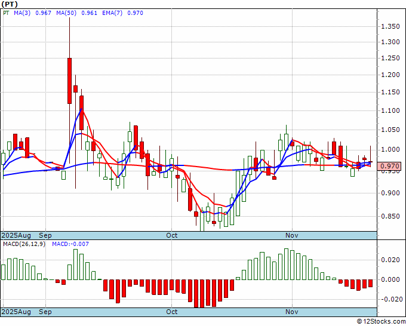Click the MACD:-0.007 value
The height and width of the screenshot is (326, 406).
pyautogui.click(x=70, y=244)
